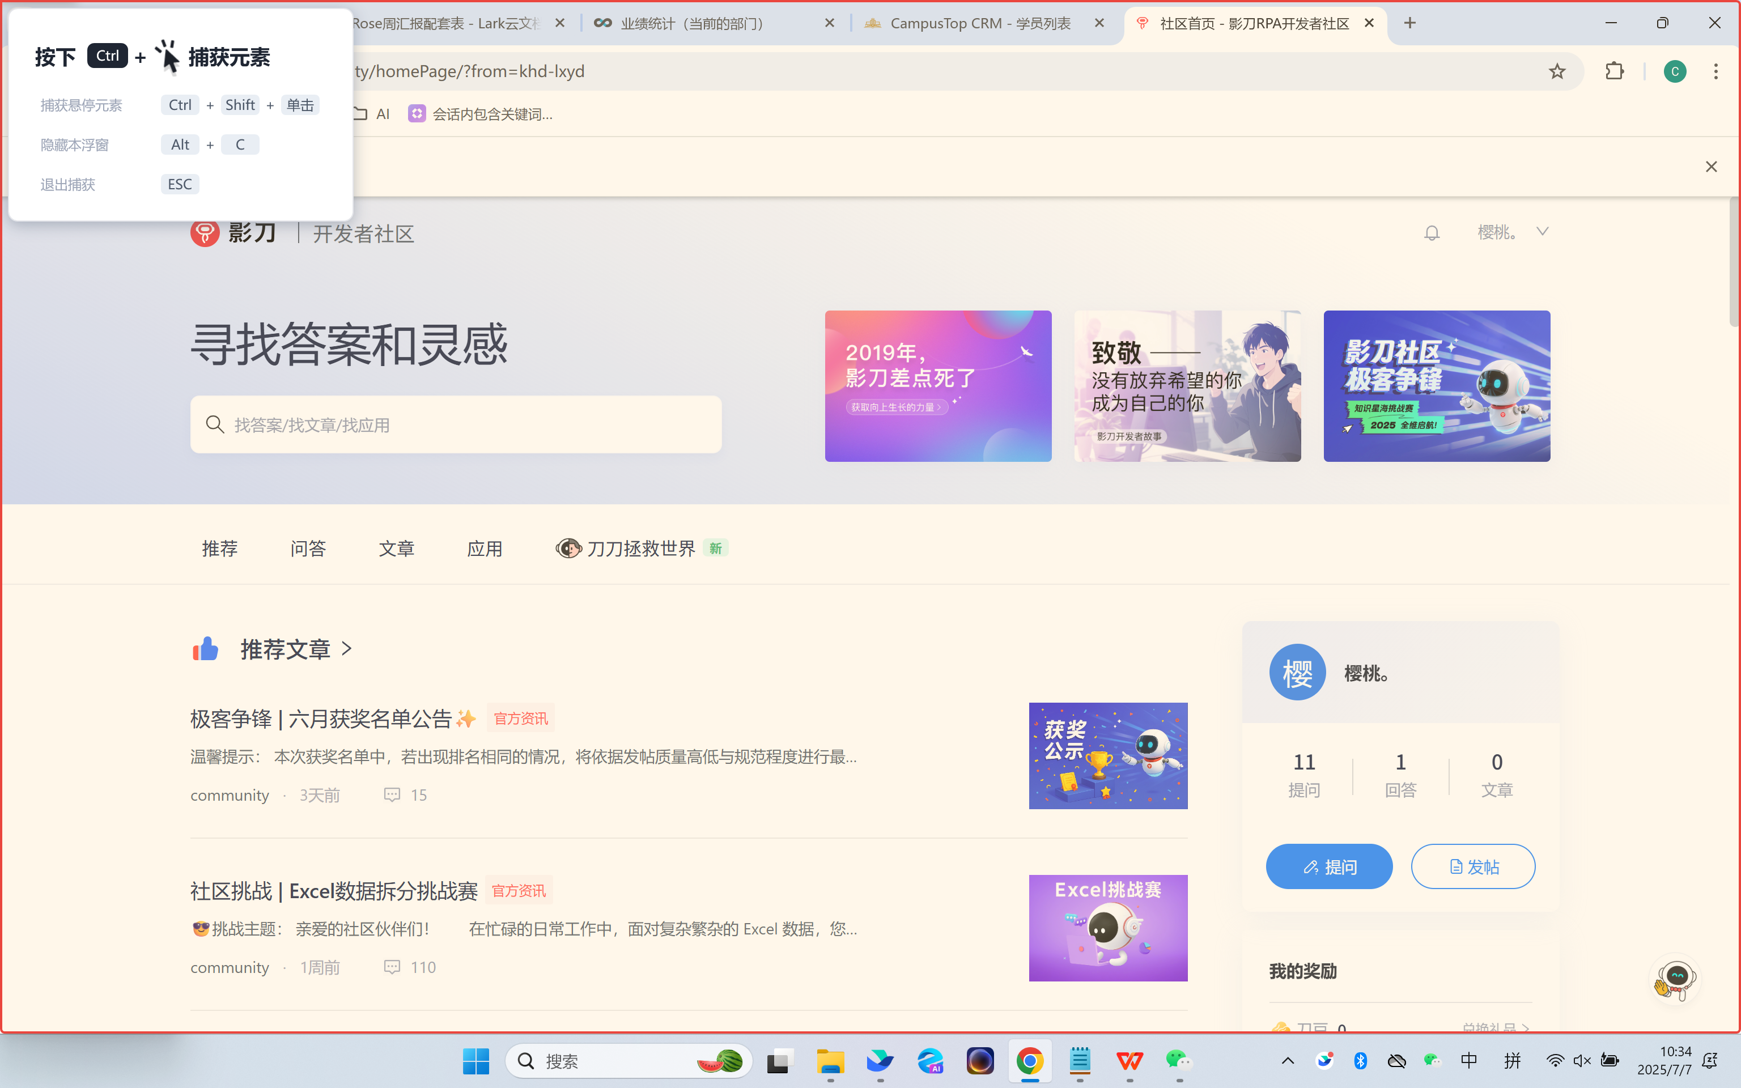Click the 开发者社区 header text
Image resolution: width=1741 pixels, height=1088 pixels.
click(x=363, y=233)
